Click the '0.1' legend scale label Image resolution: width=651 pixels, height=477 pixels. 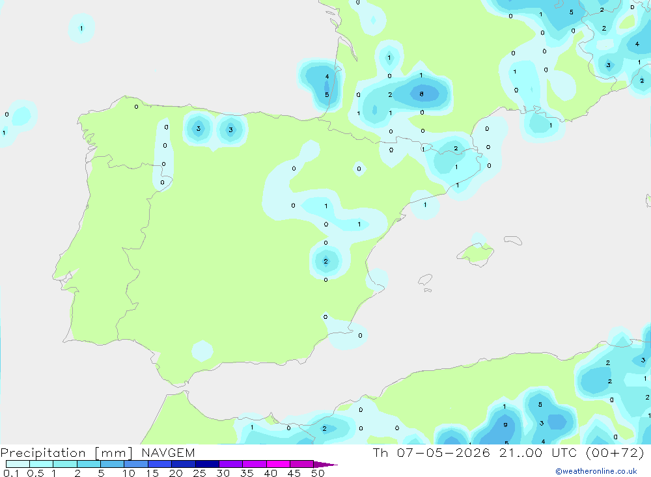point(11,473)
